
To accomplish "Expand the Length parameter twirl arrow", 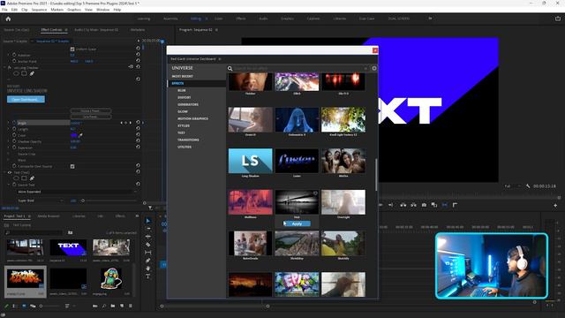I will click(x=9, y=129).
